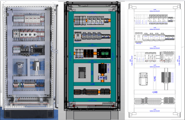The image size is (185, 120).
Task: Click bottom 'Cable duct 60x40' label in 2D drawing
Action: point(155,111)
